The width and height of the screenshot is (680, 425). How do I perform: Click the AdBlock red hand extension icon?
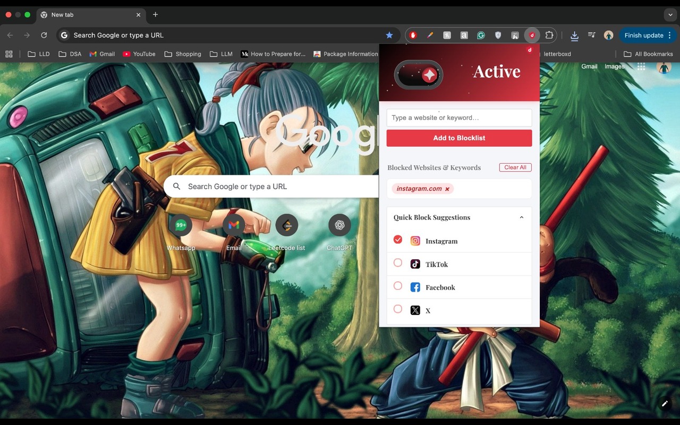tap(413, 35)
